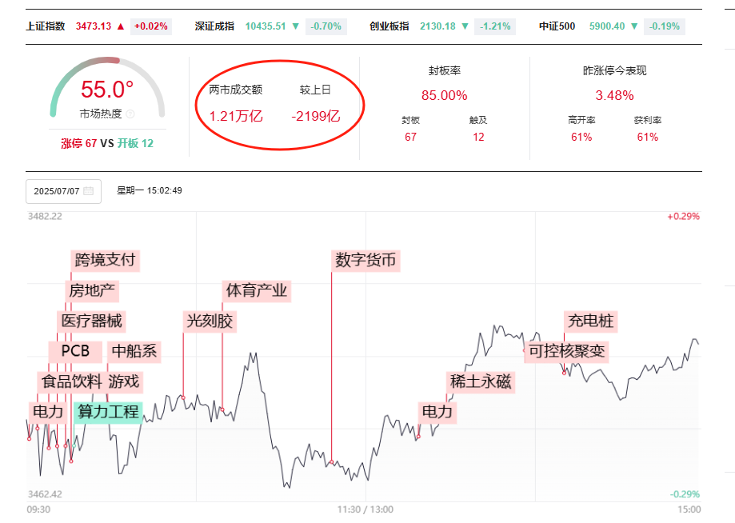Click the 获利率 label
Viewport: 735px width, 523px height.
pos(648,121)
